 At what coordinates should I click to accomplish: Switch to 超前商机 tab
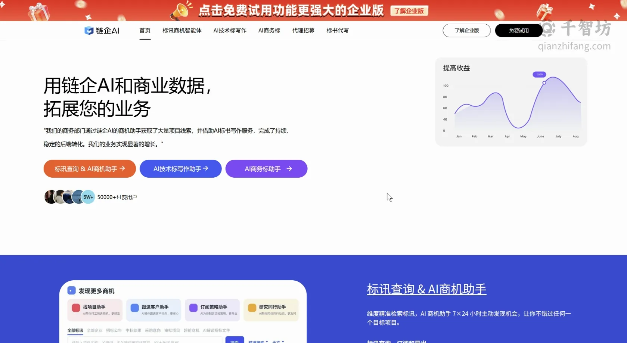pos(192,330)
